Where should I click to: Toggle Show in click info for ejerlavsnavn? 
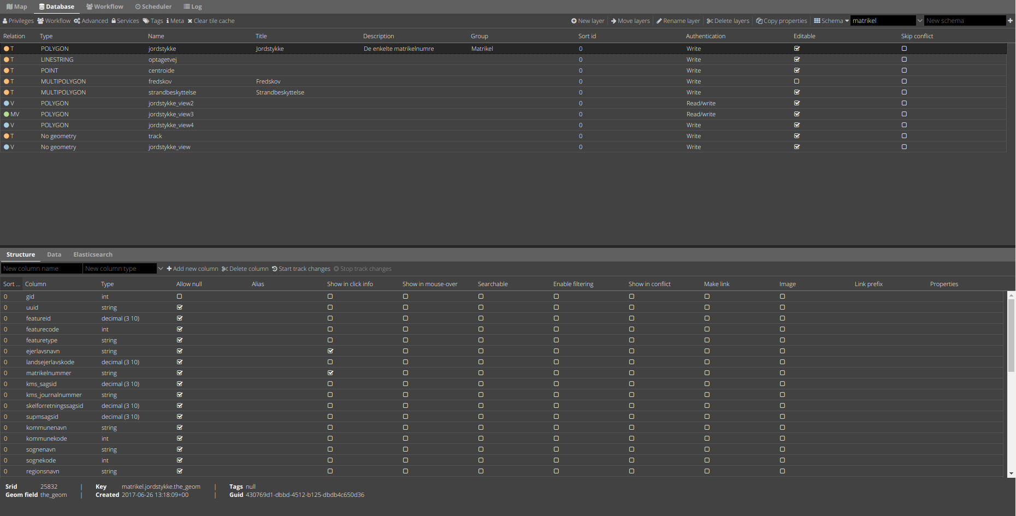point(330,351)
